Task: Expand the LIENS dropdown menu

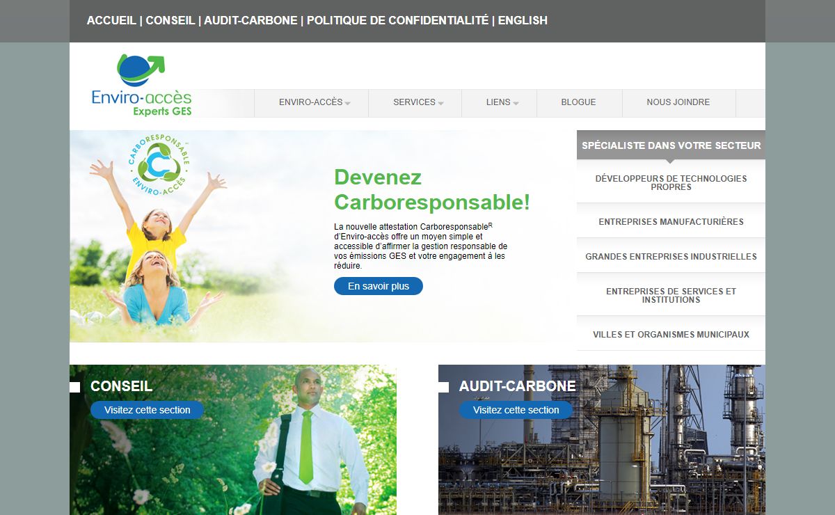Action: click(499, 103)
